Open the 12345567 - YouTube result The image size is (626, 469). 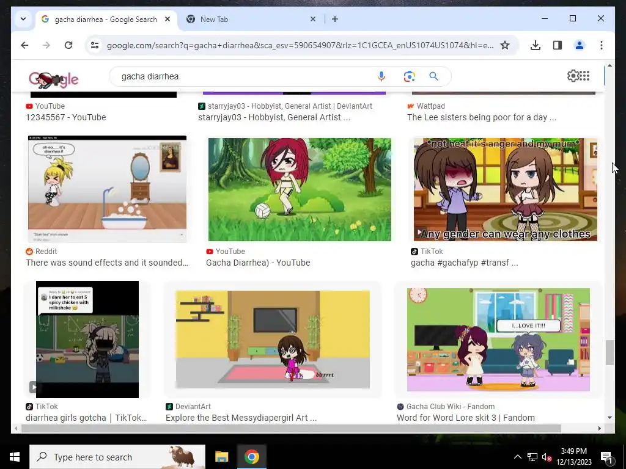tap(66, 117)
